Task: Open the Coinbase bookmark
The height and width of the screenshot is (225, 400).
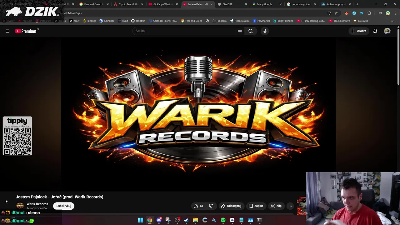Action: (107, 21)
